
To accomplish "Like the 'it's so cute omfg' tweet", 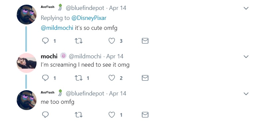I will point(112,41).
